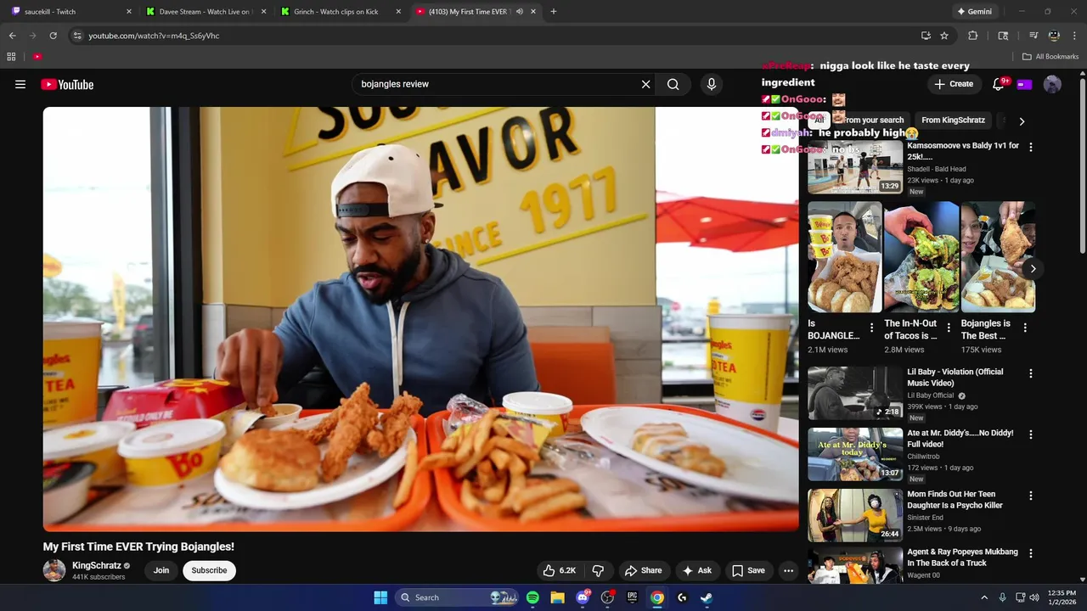Screen dimensions: 1087x611
Task: Open options for Ate at Mr. Diddy's video
Action: (x=1031, y=434)
